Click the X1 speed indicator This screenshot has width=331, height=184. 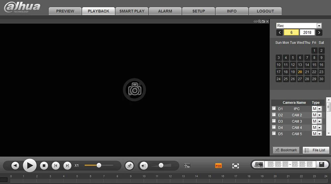[76, 166]
